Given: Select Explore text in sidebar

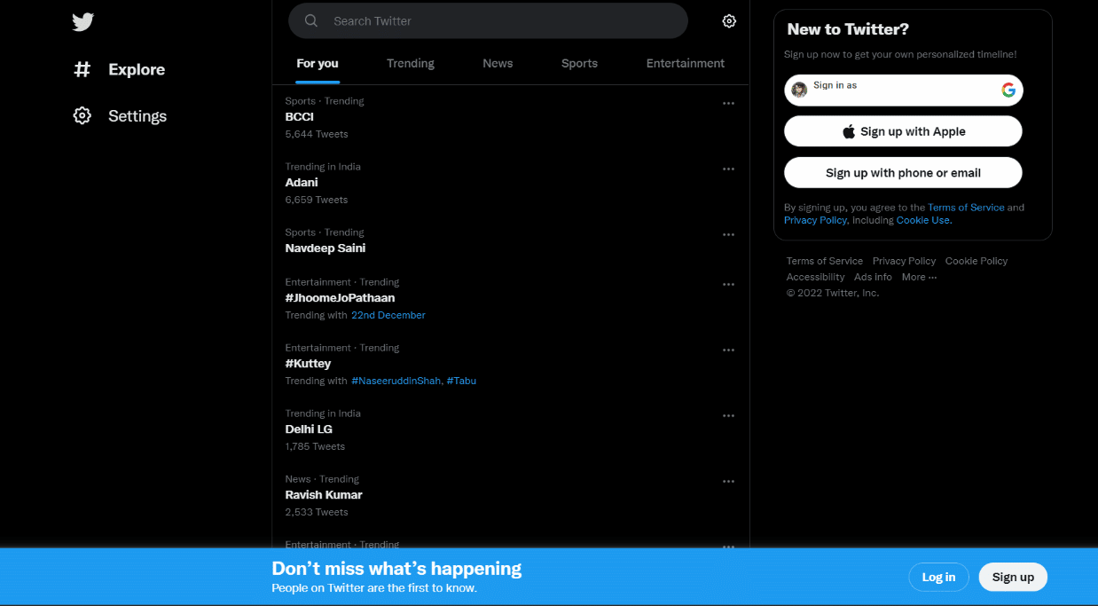Looking at the screenshot, I should click(x=137, y=69).
